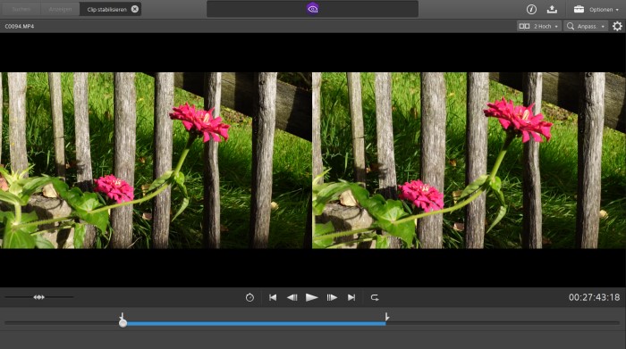The height and width of the screenshot is (349, 626).
Task: Click the shuttle jog slider handle
Action: coord(38,297)
